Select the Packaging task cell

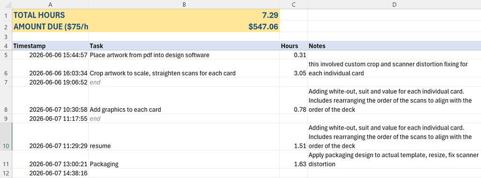[x=184, y=159]
